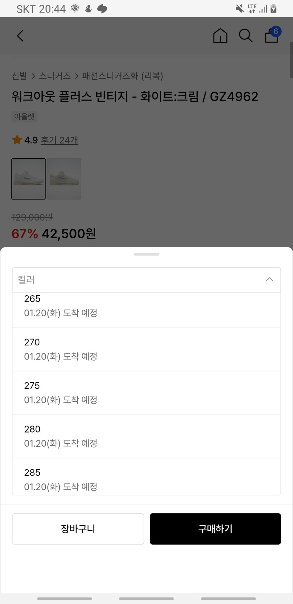Open the 컬러 option selector
The width and height of the screenshot is (293, 604).
pyautogui.click(x=138, y=280)
